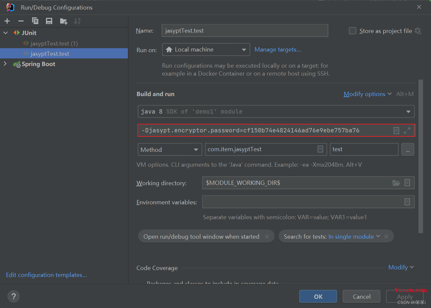Open Run on Local machine dropdown
The width and height of the screenshot is (431, 308).
(206, 50)
